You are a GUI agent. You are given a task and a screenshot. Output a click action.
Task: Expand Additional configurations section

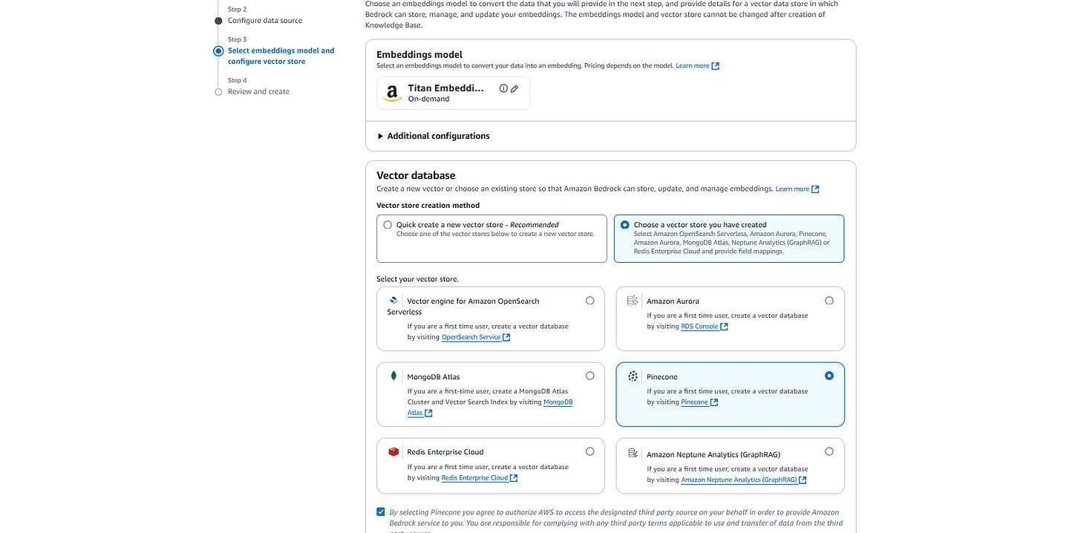point(434,136)
